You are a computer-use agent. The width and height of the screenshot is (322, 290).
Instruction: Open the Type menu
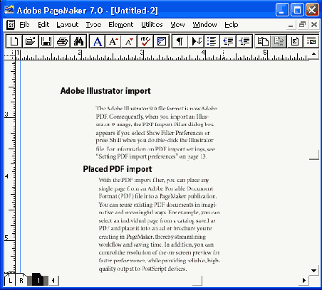tap(93, 25)
